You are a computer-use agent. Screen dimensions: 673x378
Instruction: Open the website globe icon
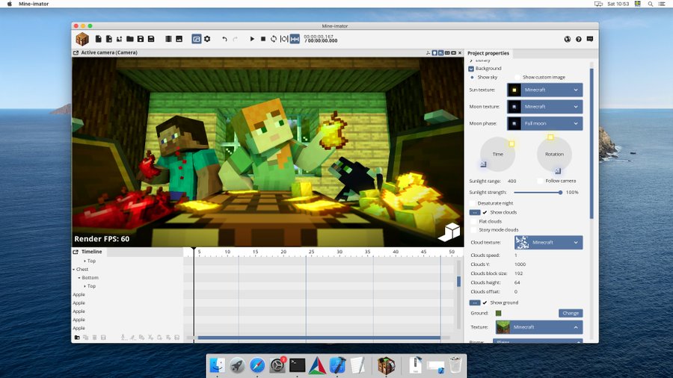[x=568, y=39]
